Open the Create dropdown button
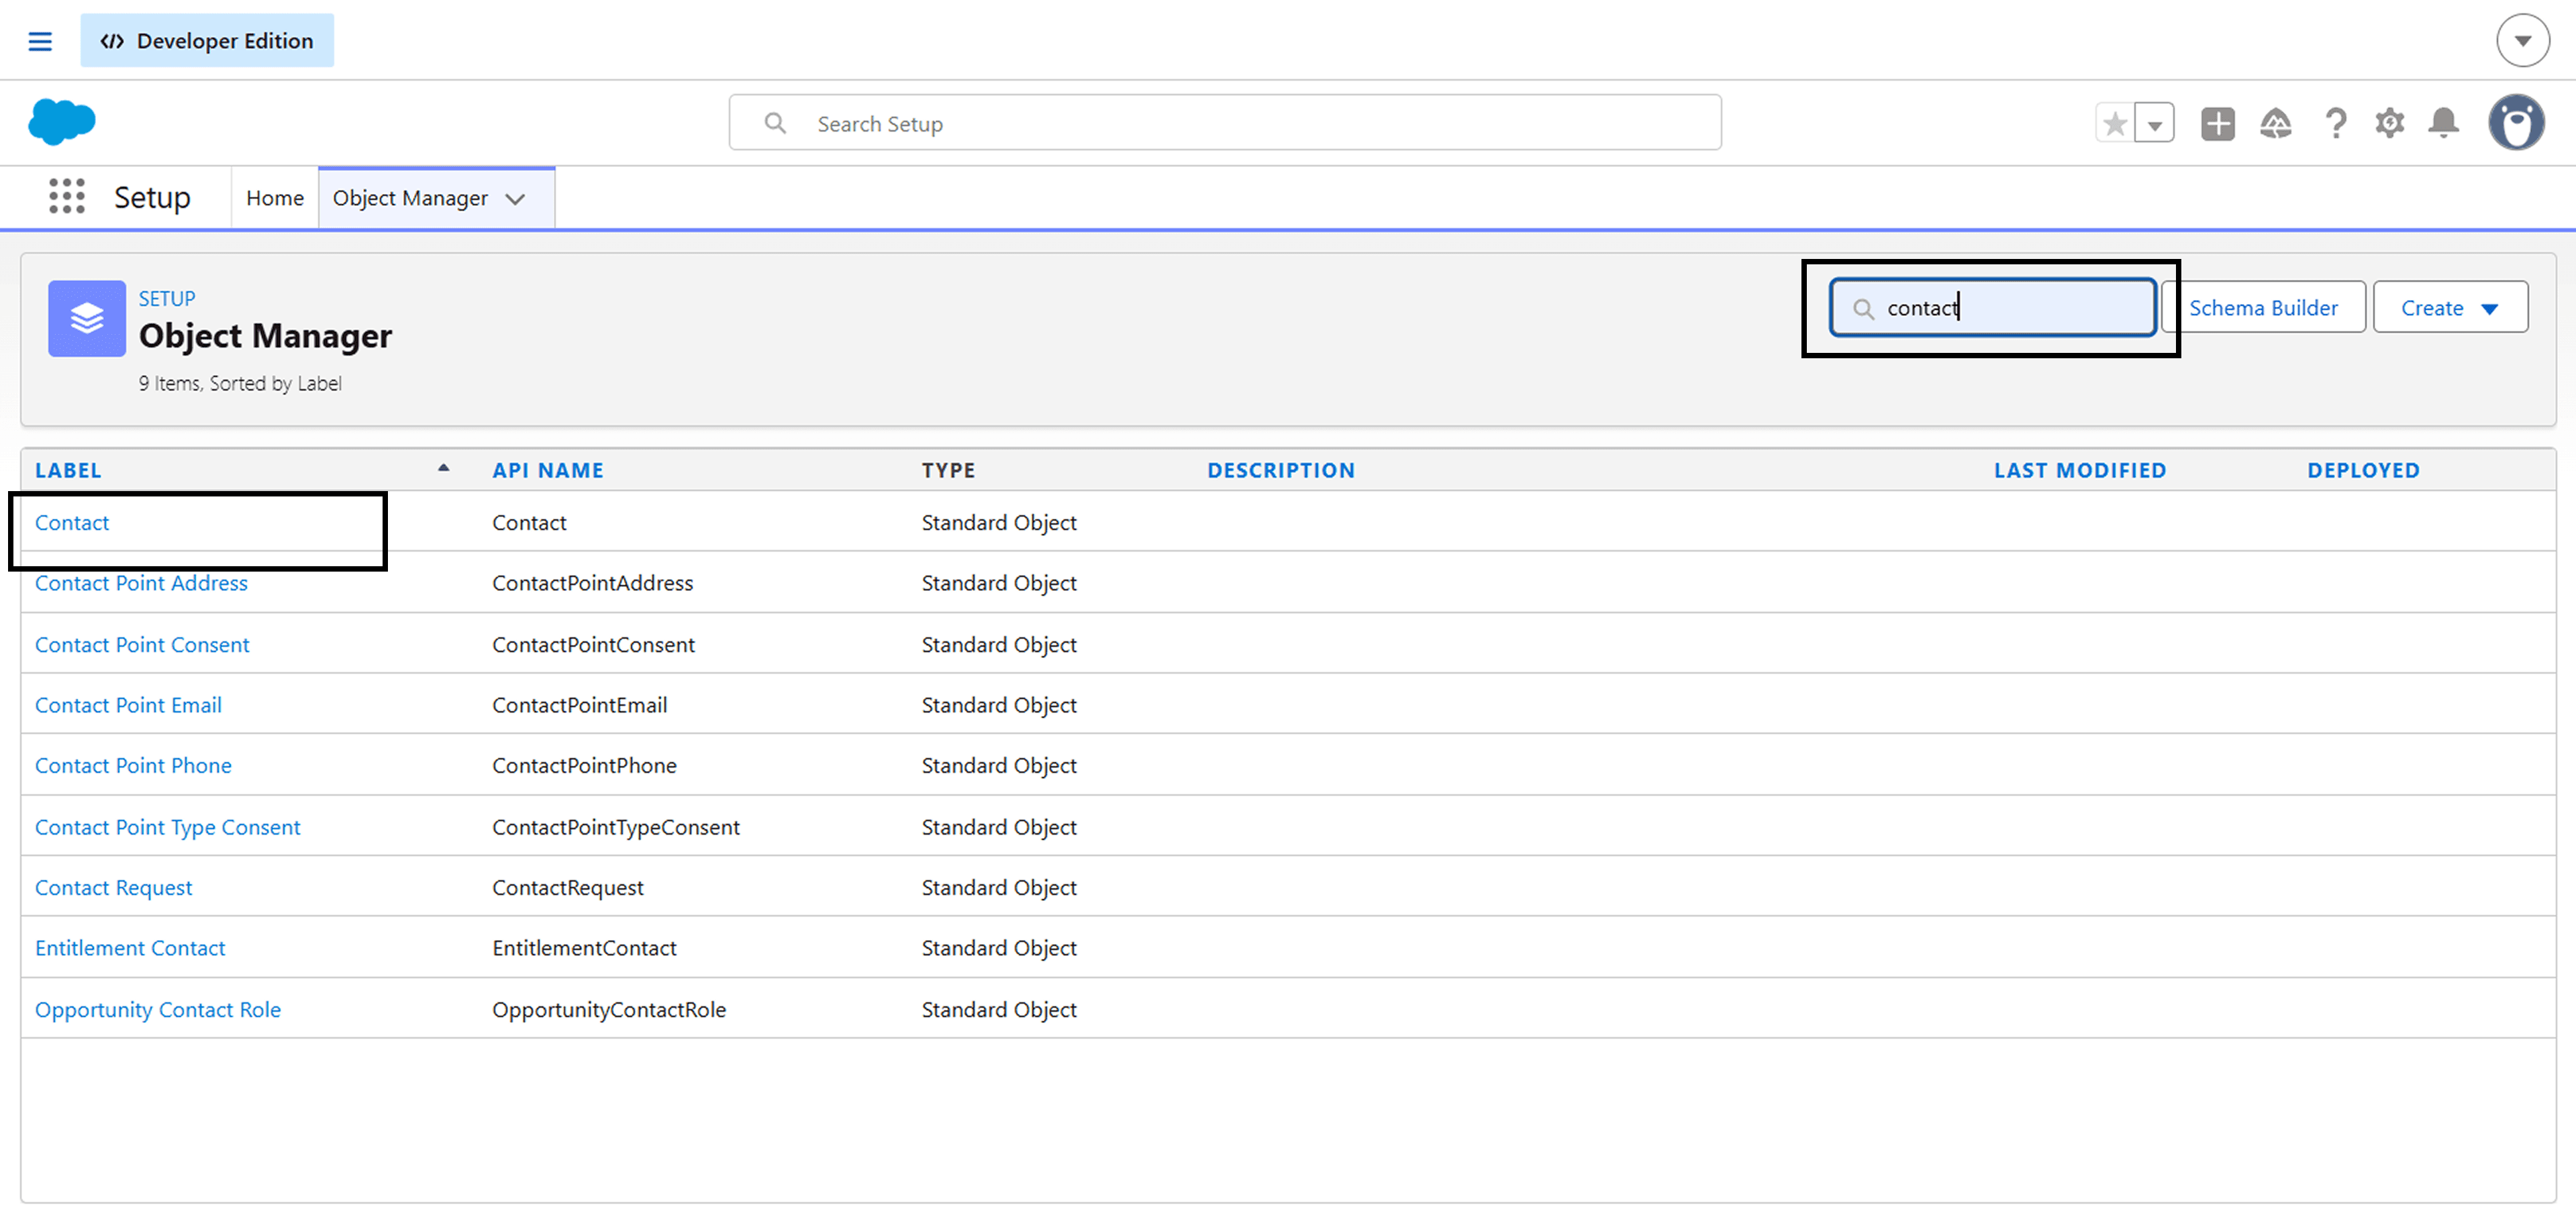The image size is (2576, 1217). click(2449, 308)
